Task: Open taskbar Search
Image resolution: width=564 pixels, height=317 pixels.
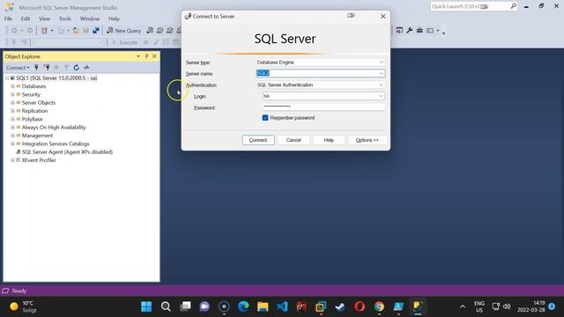Action: pyautogui.click(x=166, y=306)
